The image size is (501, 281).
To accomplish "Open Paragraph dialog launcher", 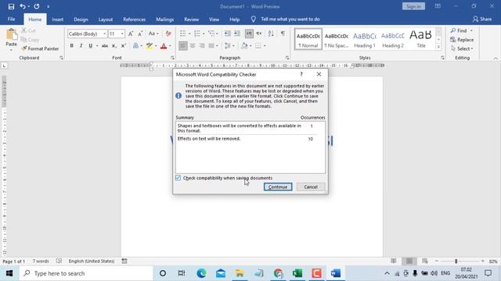I will (287, 58).
